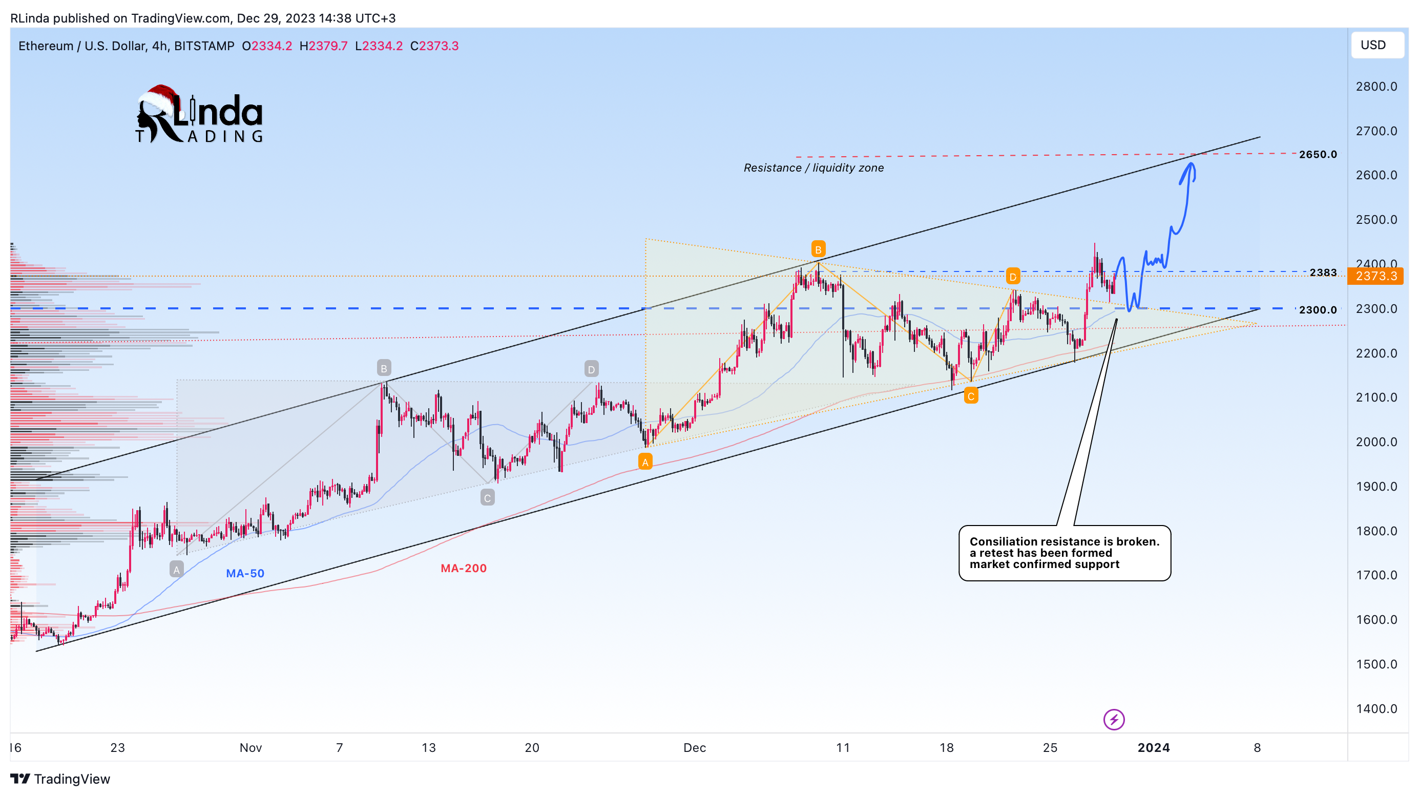Click the gray B pattern point label
This screenshot has width=1419, height=797.
[384, 368]
